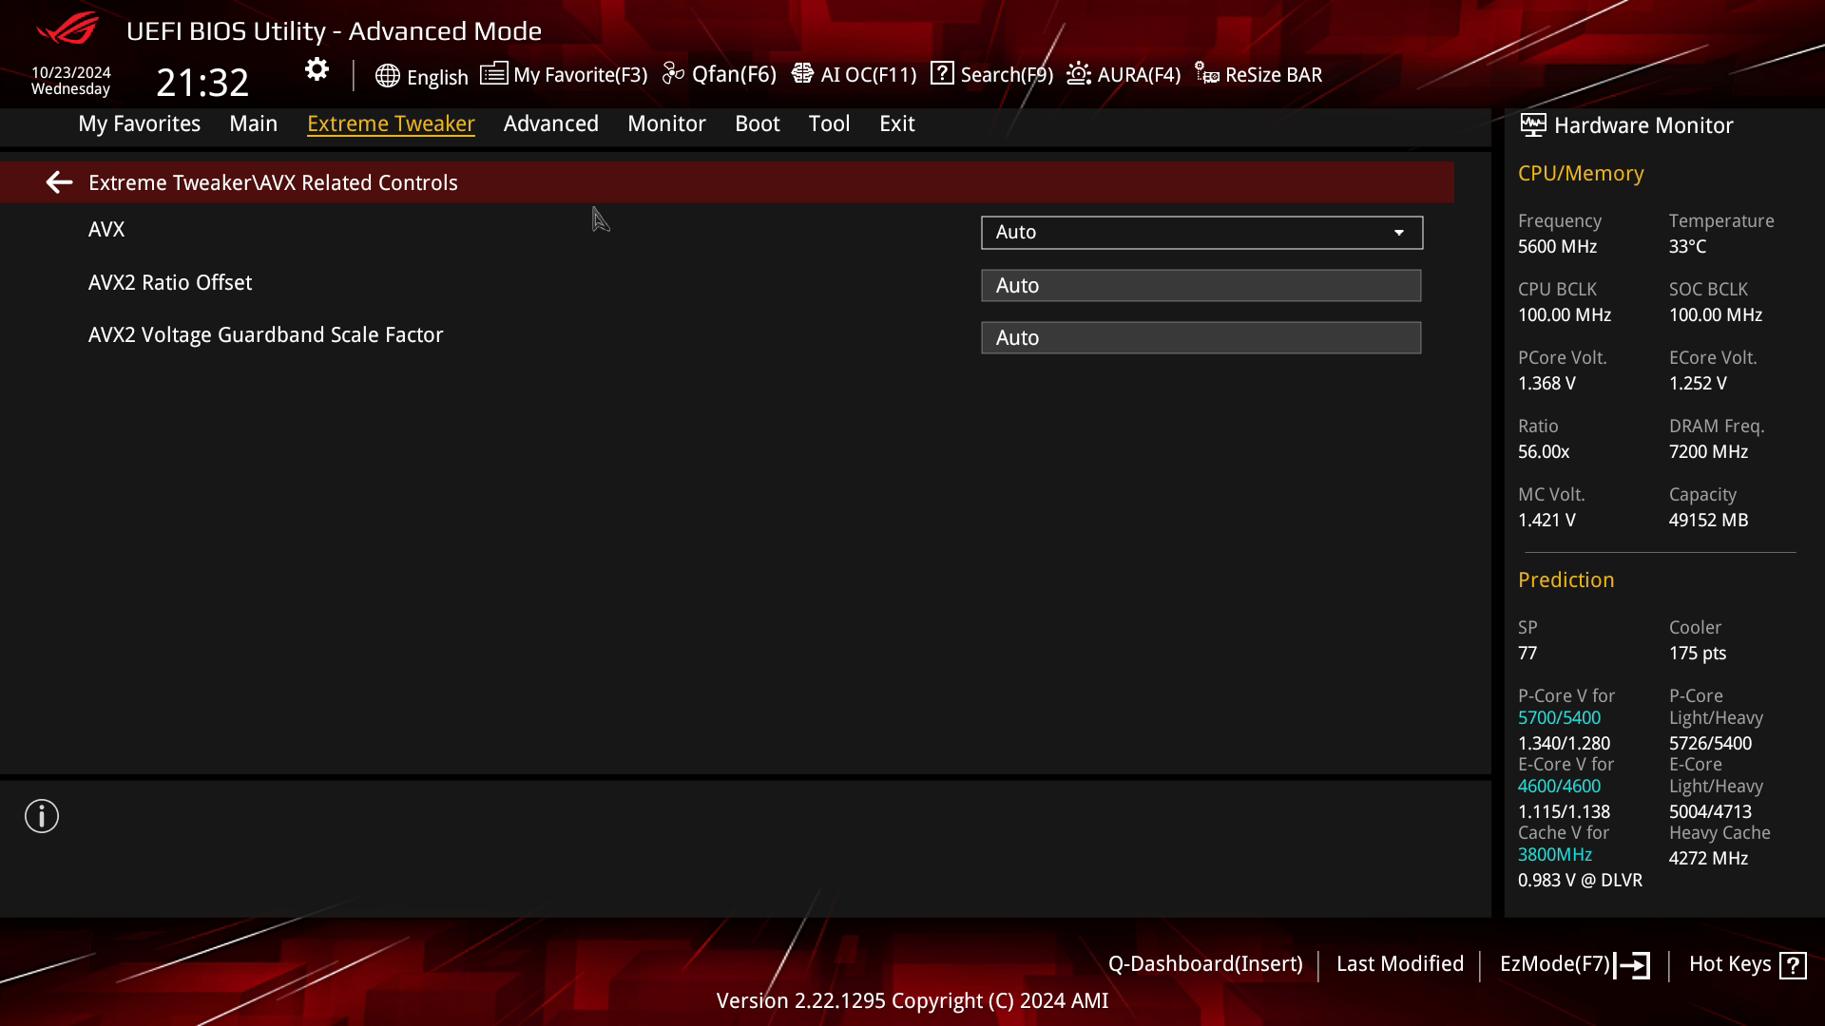
Task: Click the AVX dropdown arrow
Action: pyautogui.click(x=1399, y=232)
